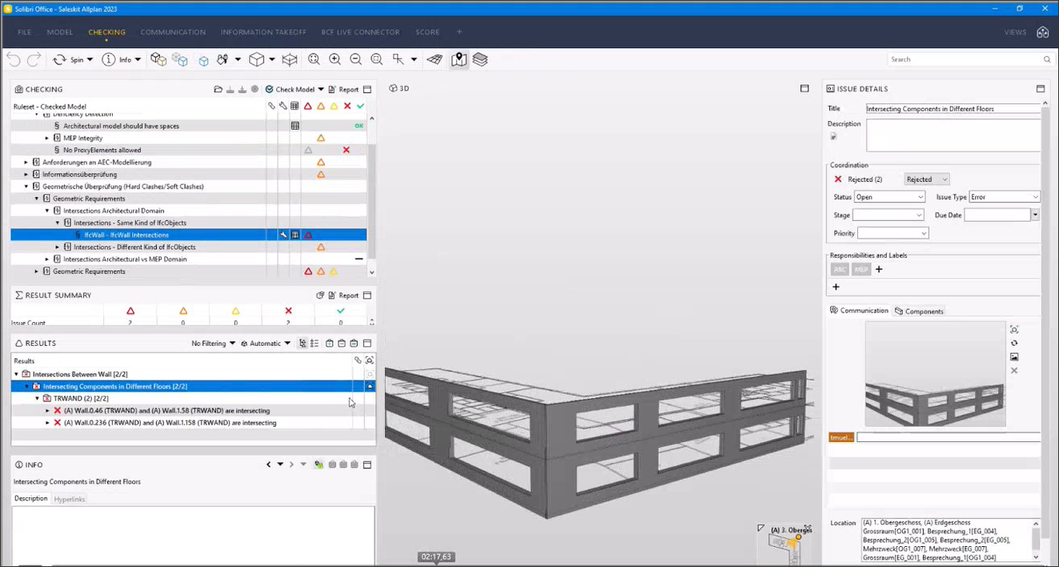Open the Priority dropdown
The height and width of the screenshot is (567, 1059).
pos(893,233)
